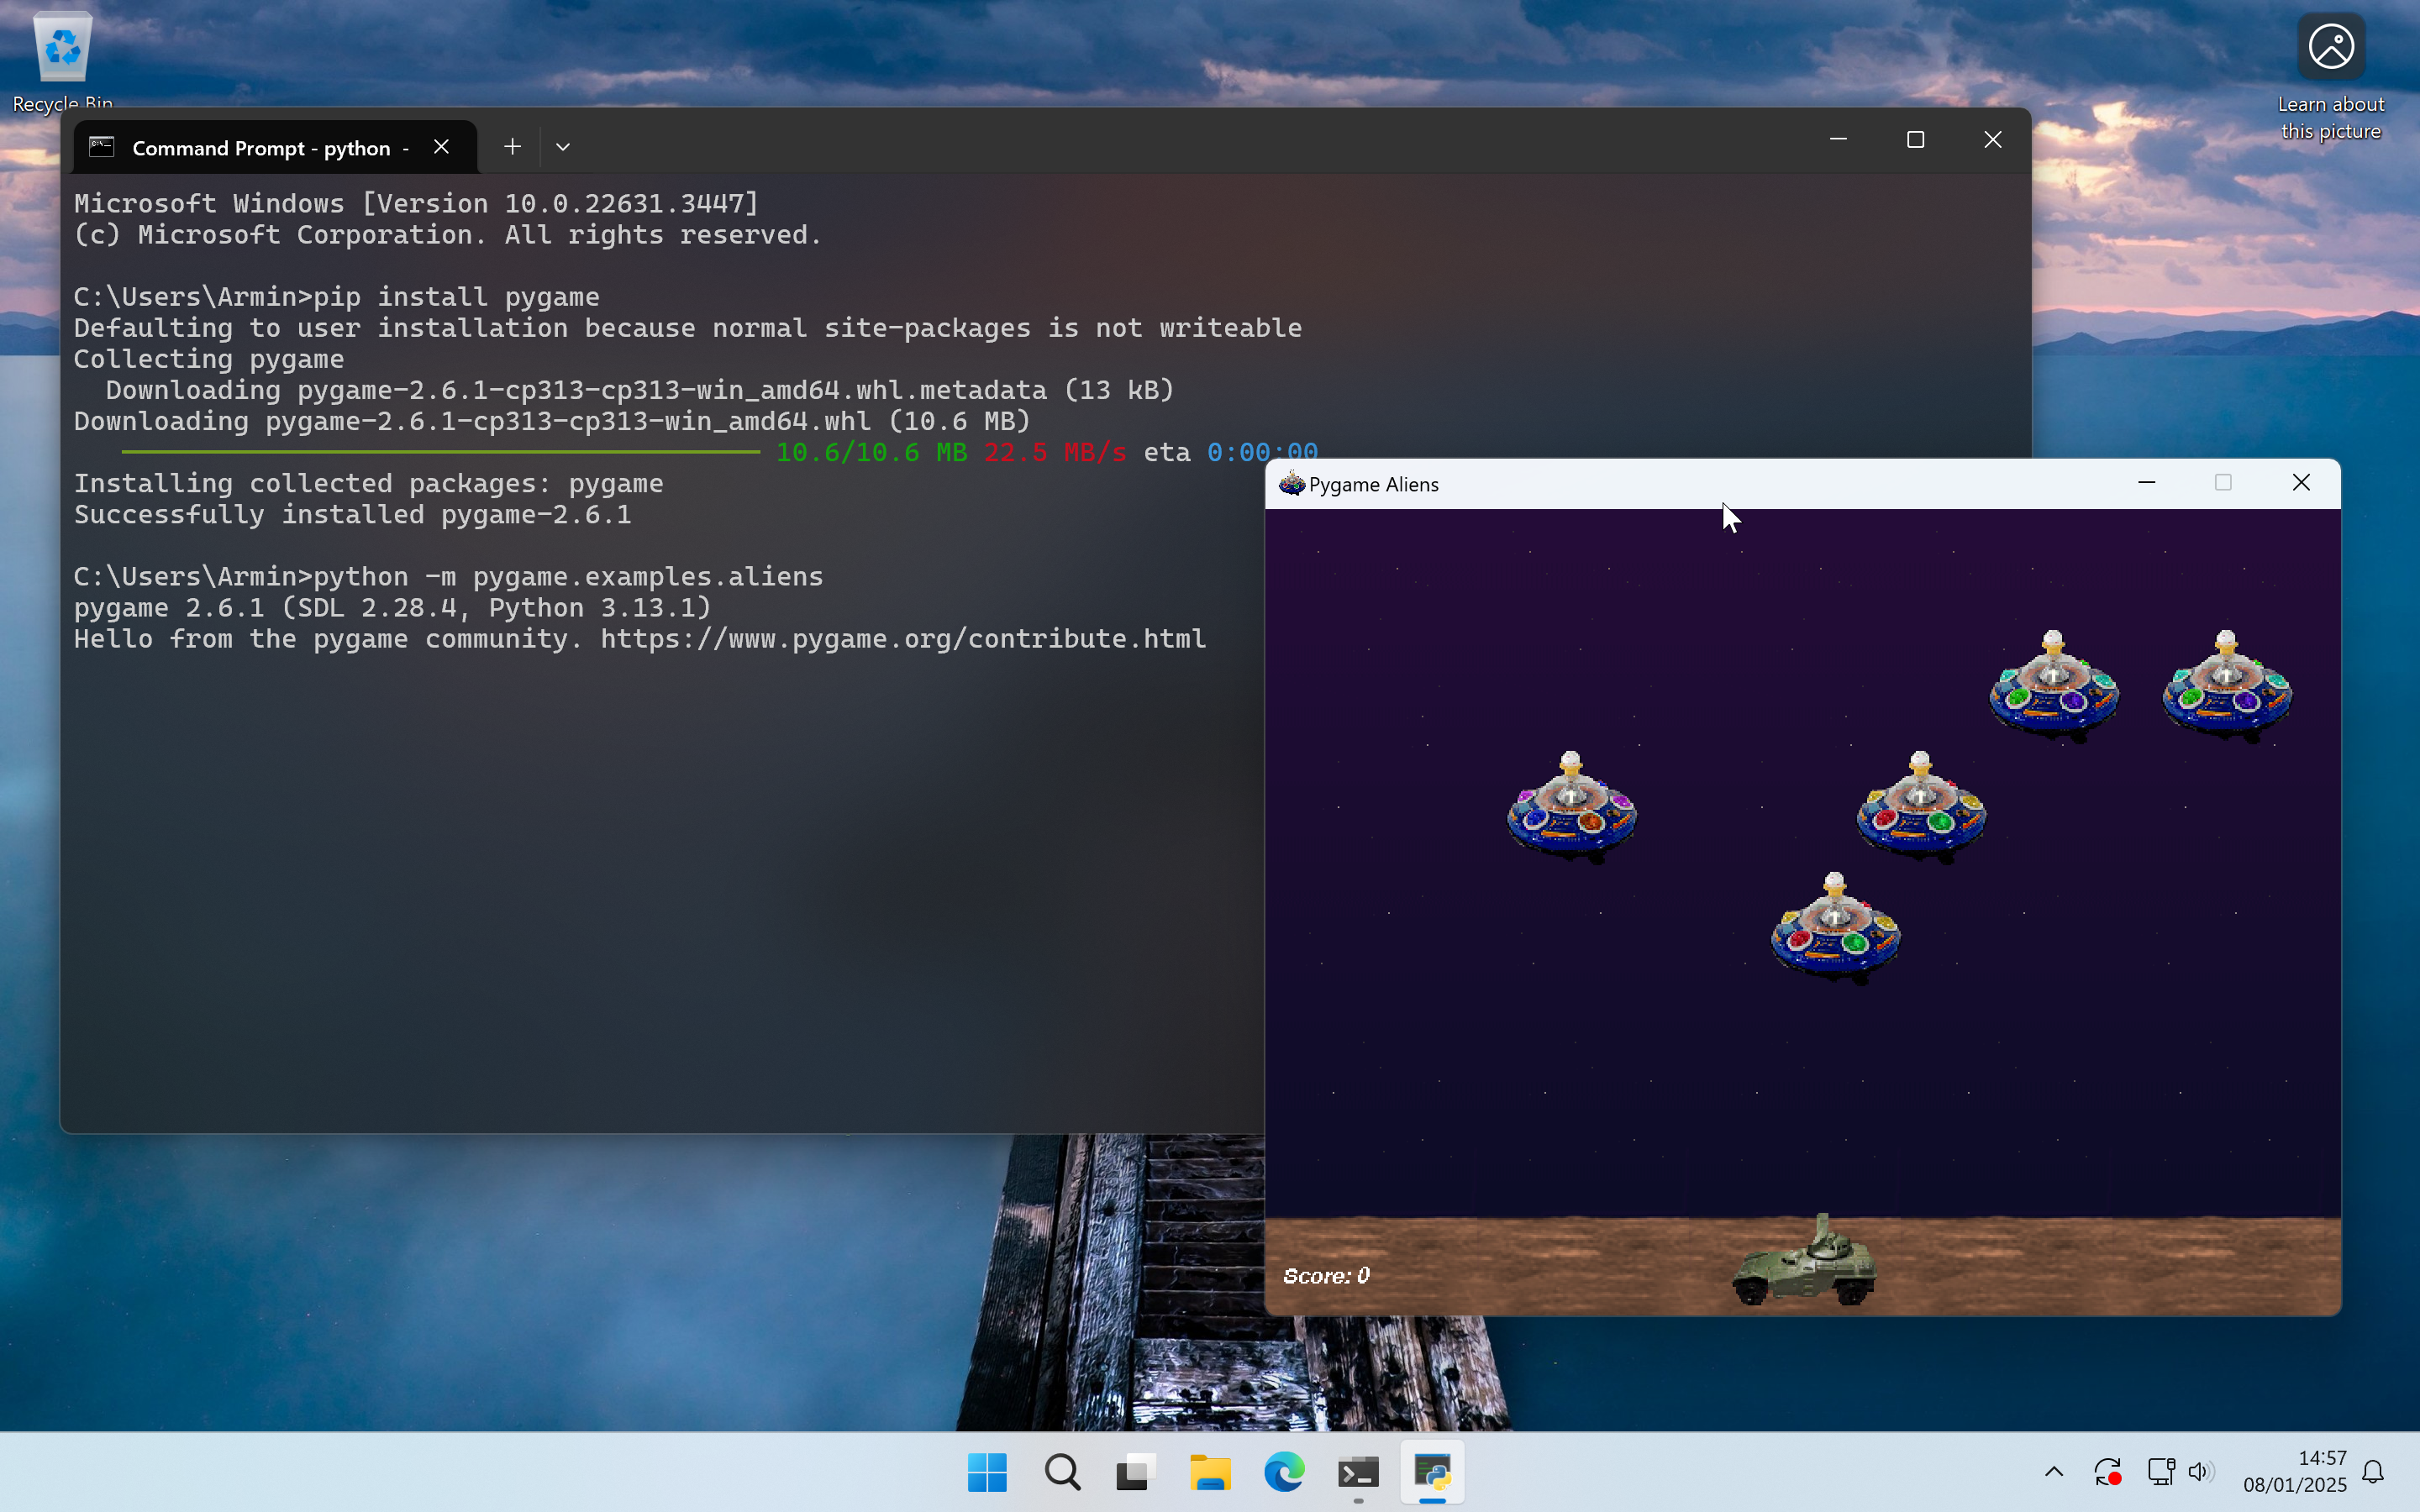Click 'Installing collected packages: pygame' line

(369, 484)
